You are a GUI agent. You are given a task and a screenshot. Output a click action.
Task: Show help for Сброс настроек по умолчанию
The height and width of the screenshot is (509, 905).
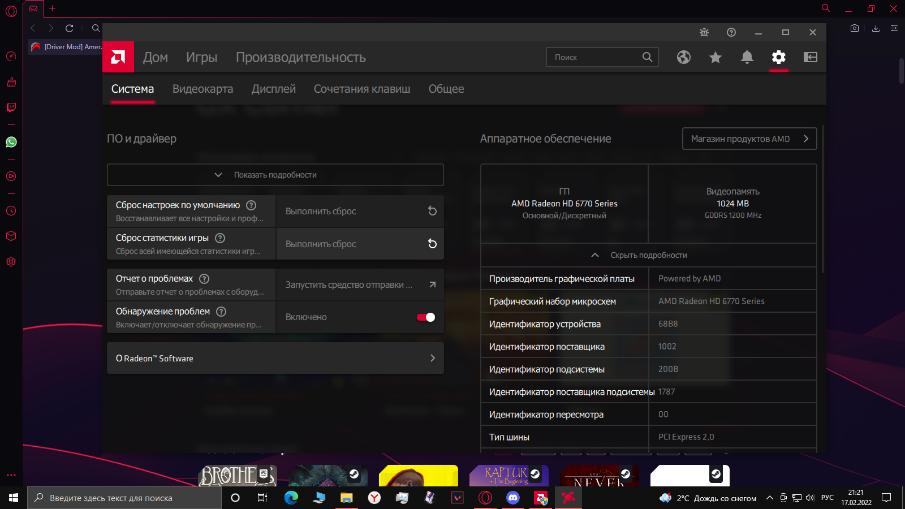(x=251, y=205)
